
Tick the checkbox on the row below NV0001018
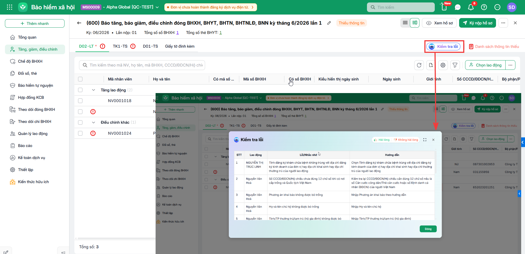click(80, 112)
